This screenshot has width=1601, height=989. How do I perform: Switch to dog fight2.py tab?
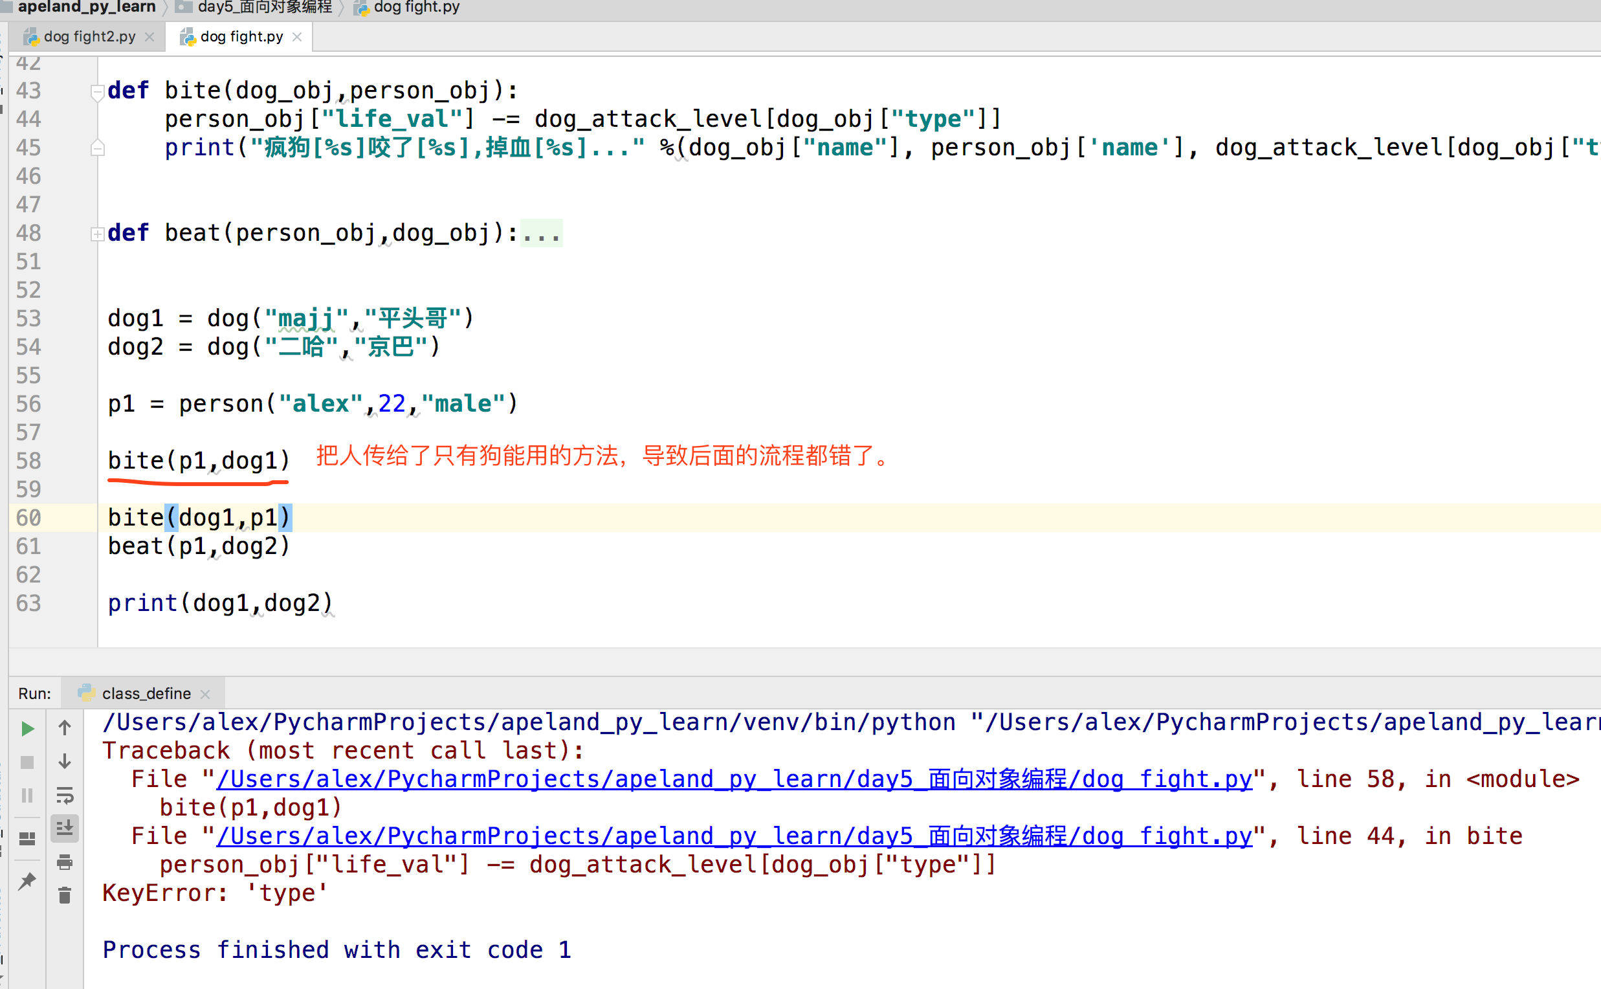tap(89, 37)
